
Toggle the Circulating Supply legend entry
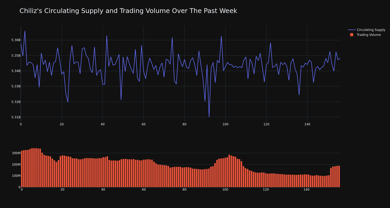pos(366,30)
